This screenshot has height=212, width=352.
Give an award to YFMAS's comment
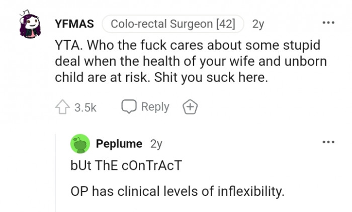[190, 107]
